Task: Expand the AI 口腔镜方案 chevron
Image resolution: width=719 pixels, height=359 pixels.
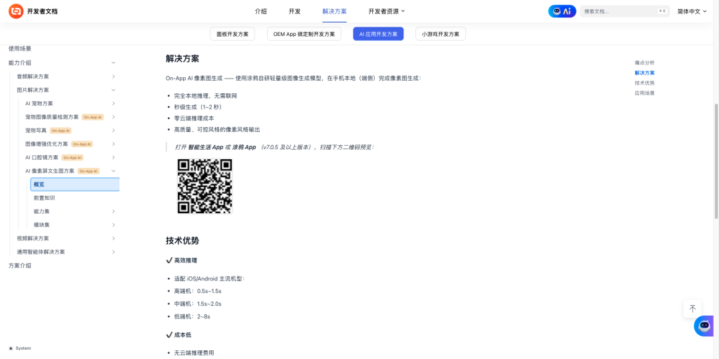Action: coord(113,157)
